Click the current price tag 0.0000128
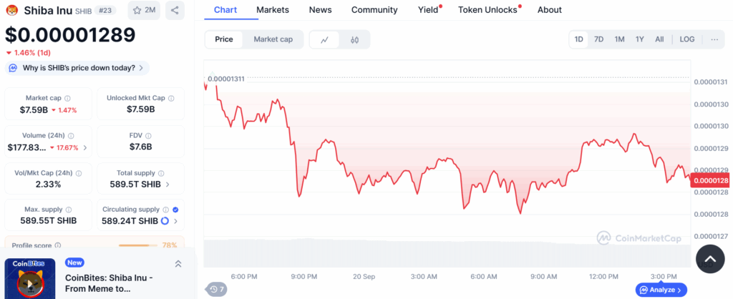733x299 pixels. [711, 180]
